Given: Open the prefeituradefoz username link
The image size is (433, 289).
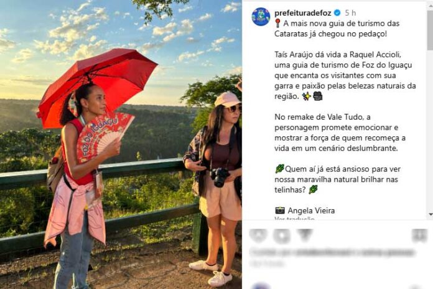Looking at the screenshot, I should pyautogui.click(x=302, y=13).
